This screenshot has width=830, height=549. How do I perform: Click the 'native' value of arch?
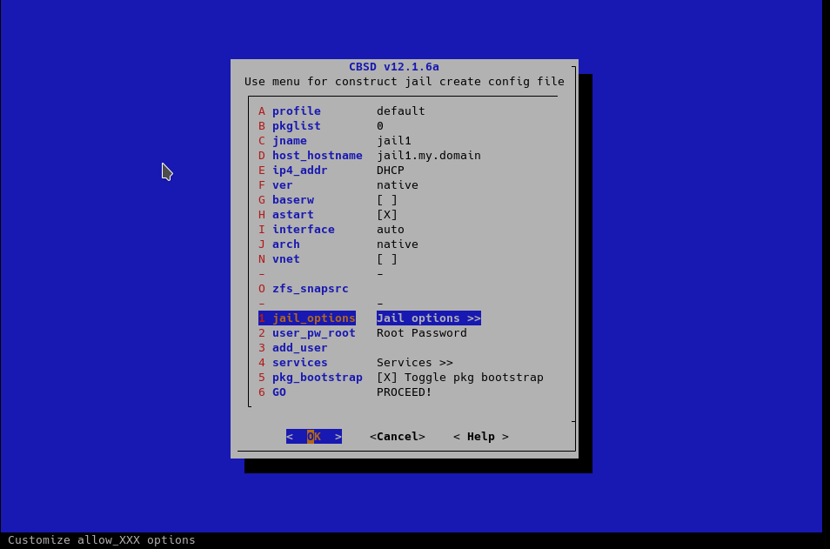pyautogui.click(x=397, y=244)
